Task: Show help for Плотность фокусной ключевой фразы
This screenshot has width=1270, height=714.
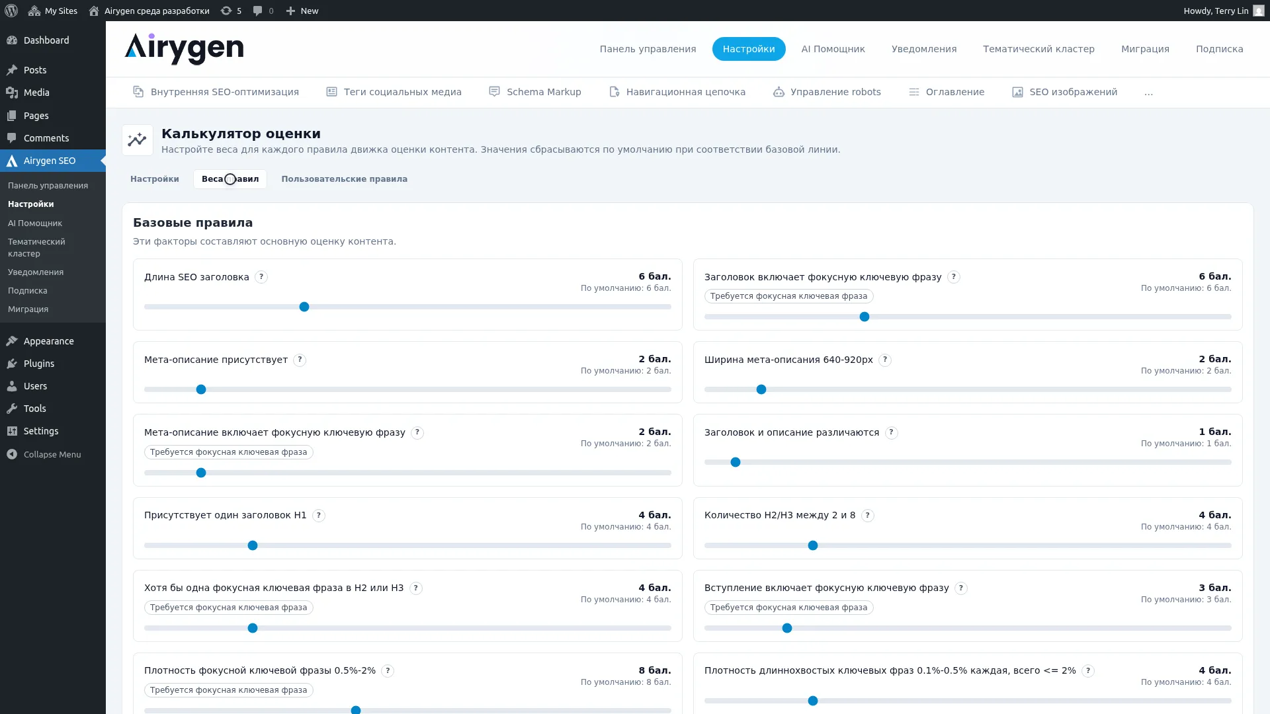Action: [x=388, y=670]
